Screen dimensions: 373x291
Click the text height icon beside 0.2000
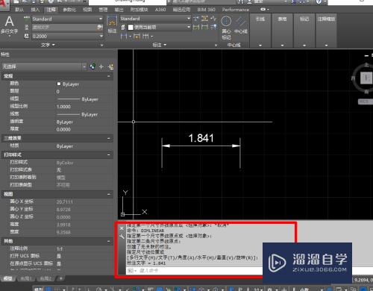27,36
